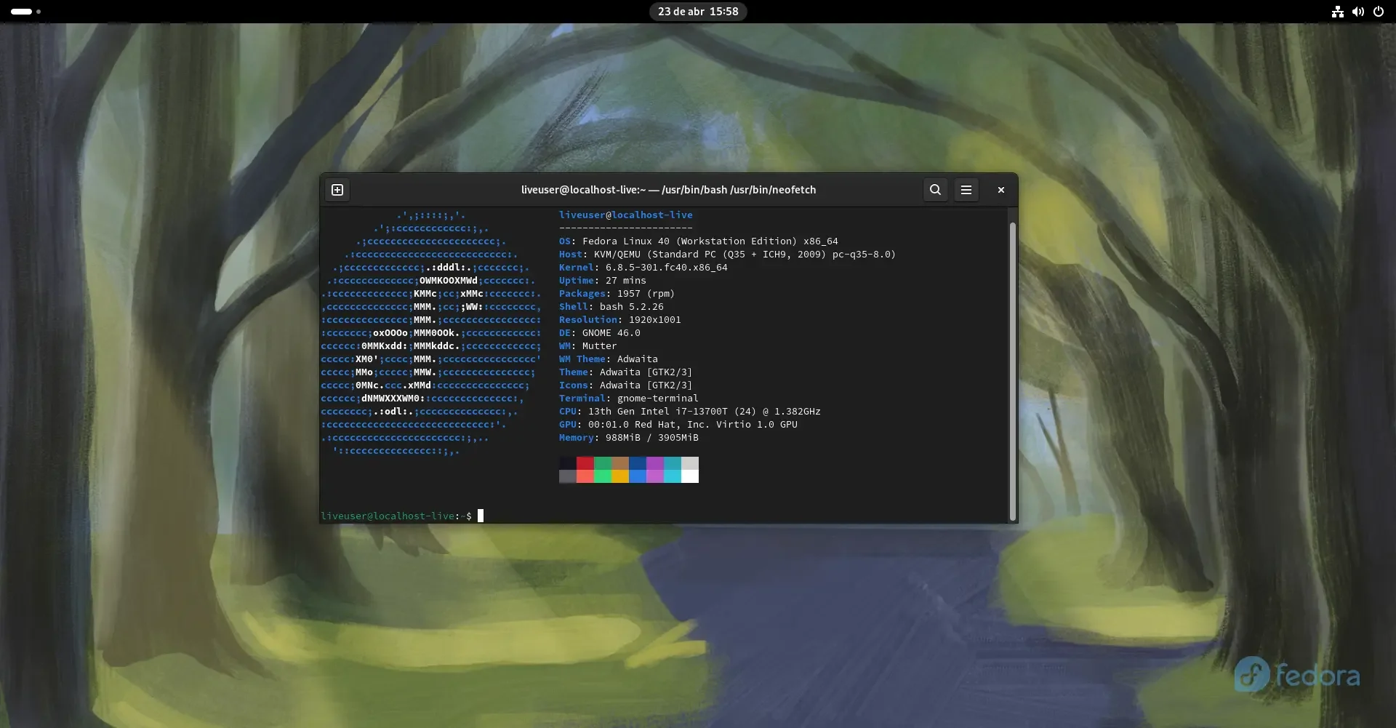Screen dimensions: 1396x728
Task: Click the WM Mutter line
Action: point(587,346)
